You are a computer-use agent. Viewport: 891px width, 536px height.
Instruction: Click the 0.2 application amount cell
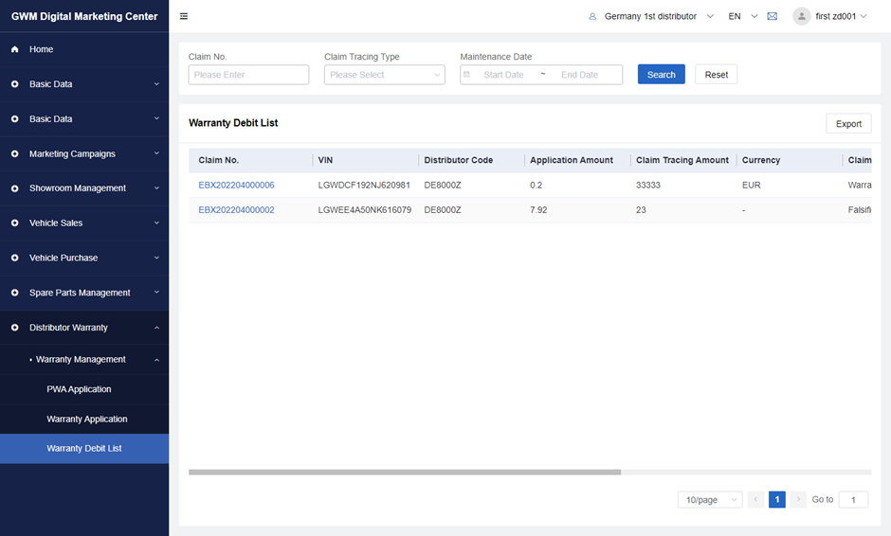(536, 185)
